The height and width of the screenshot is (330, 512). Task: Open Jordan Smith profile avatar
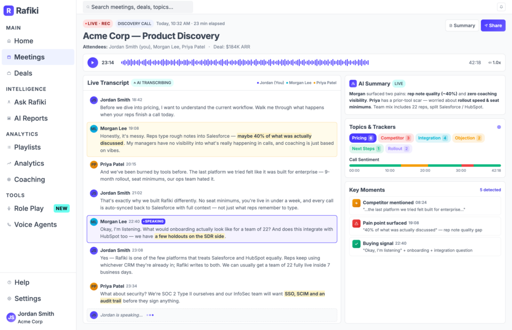[11, 317]
